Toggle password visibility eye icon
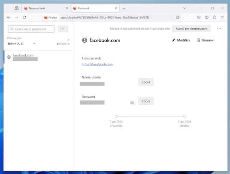This screenshot has width=230, height=174. [132, 103]
